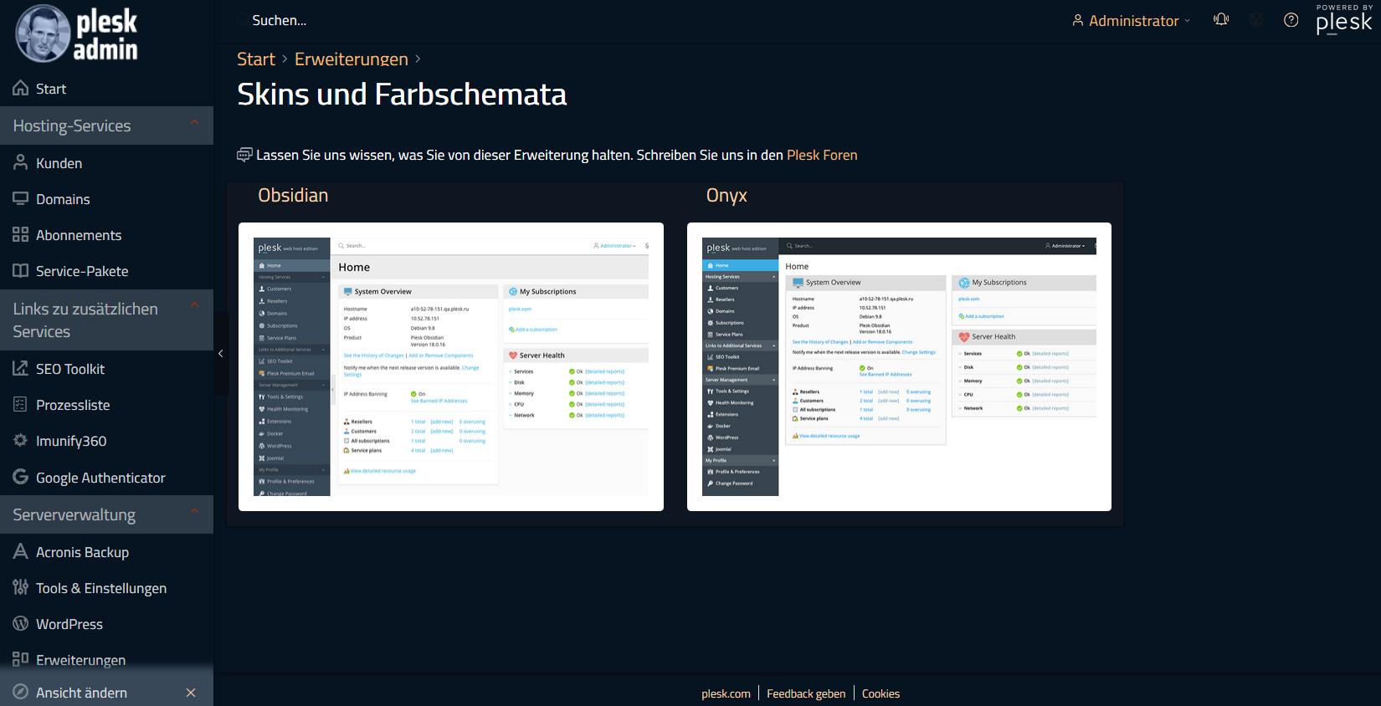1381x706 pixels.
Task: Collapse the Serververwaltung section
Action: click(195, 511)
